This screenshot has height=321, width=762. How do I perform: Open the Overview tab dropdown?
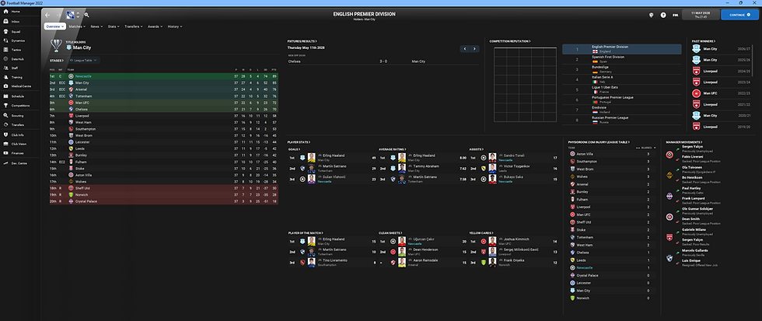(x=55, y=26)
